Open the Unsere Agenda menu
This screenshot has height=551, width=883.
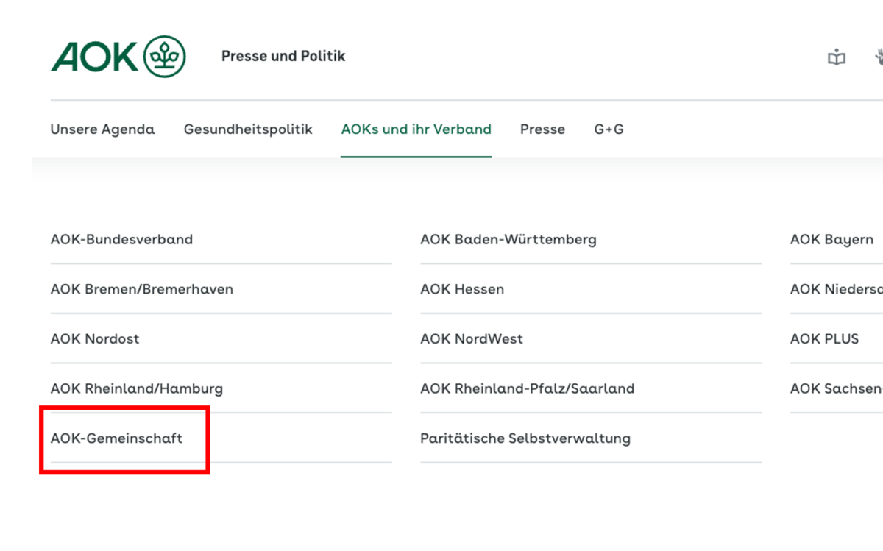coord(102,129)
